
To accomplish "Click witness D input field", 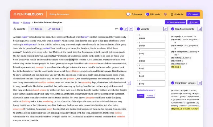I will pos(151,61).
